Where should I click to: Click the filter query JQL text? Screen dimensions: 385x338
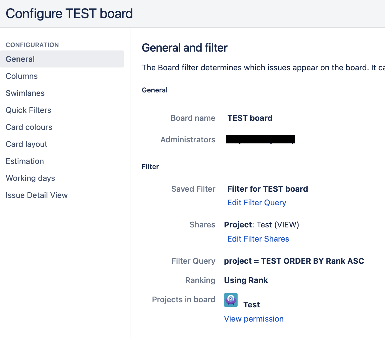294,261
